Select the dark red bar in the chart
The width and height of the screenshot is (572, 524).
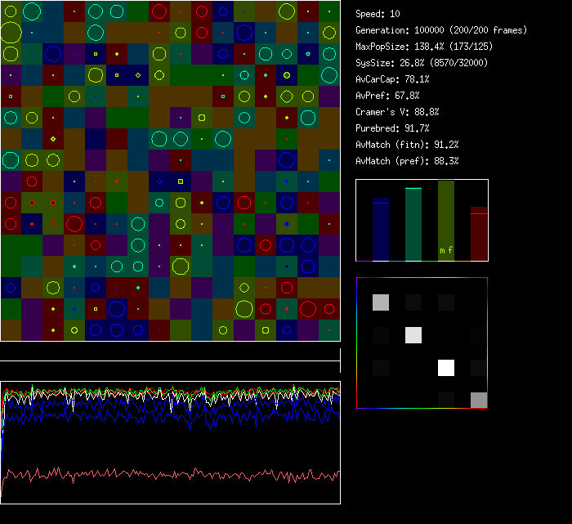479,235
